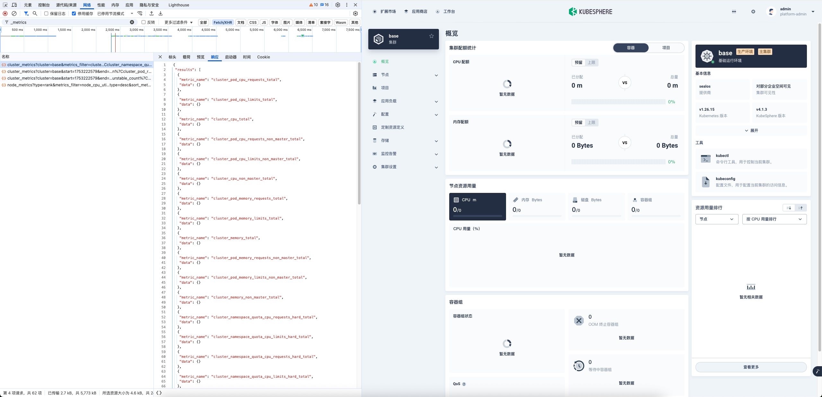This screenshot has height=397, width=822.
Task: Sort resource ranking descending
Action: [789, 208]
